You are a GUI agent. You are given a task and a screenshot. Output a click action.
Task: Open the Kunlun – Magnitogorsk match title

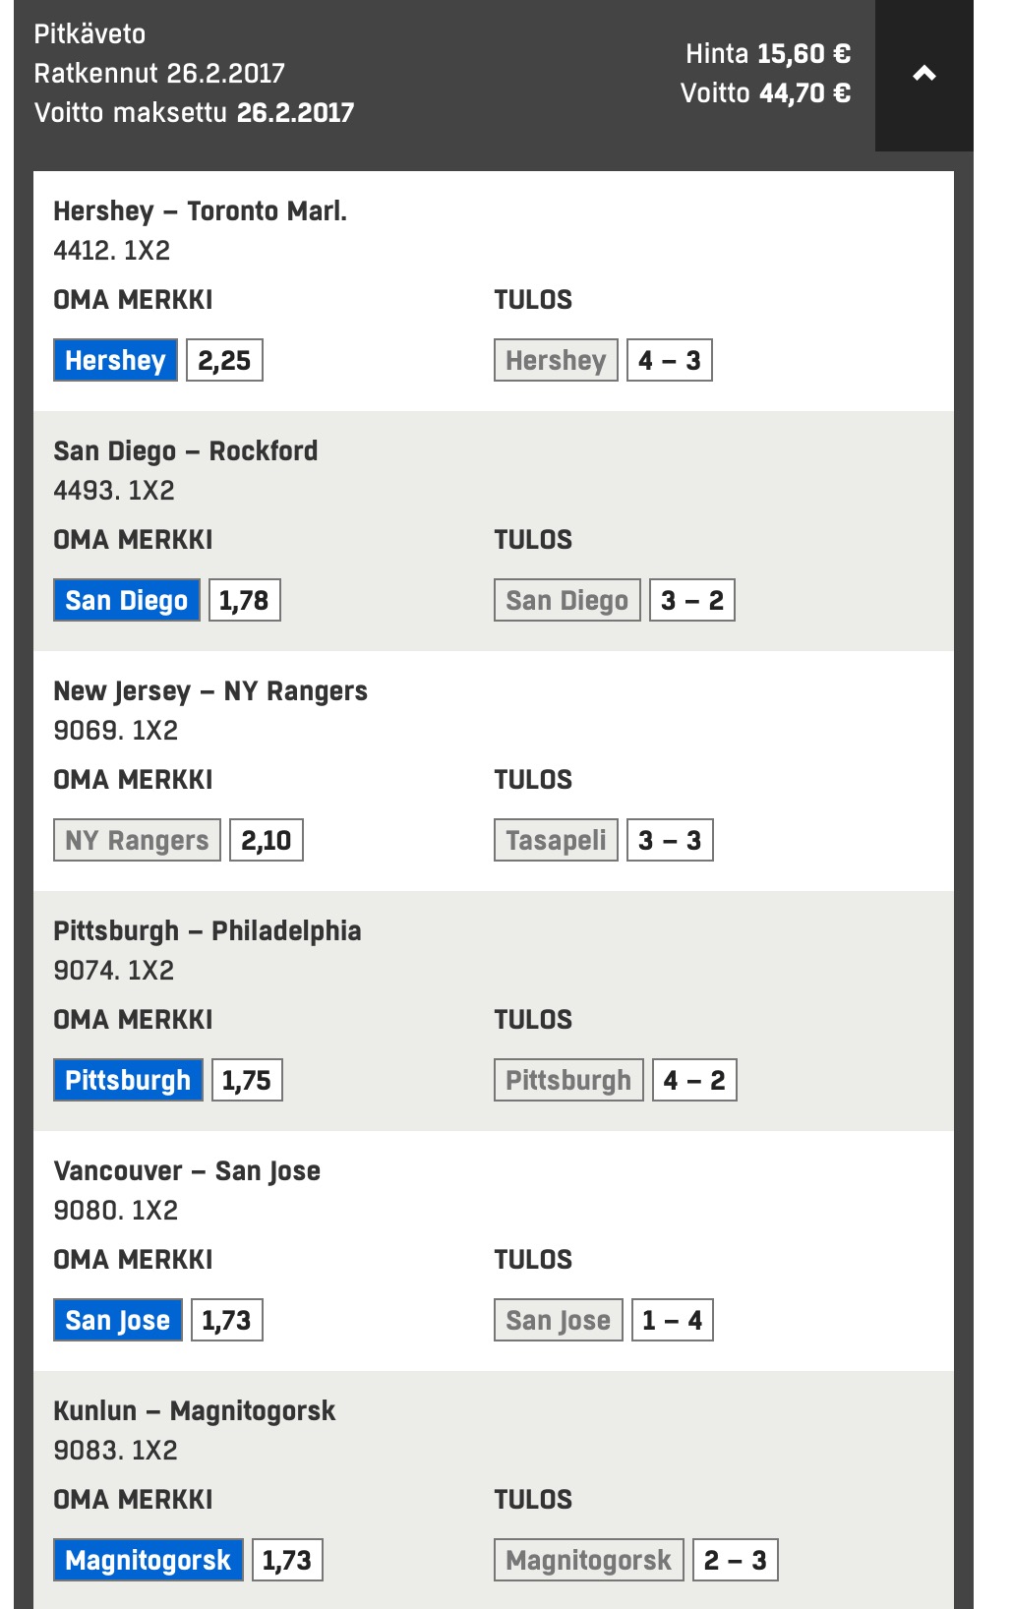[194, 1410]
